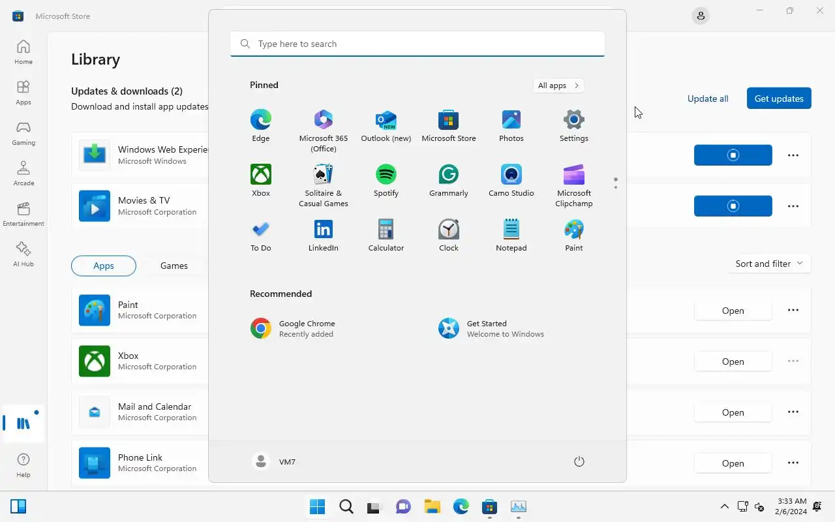Launch Microsoft 365 (Office) pinned app
835x522 pixels.
[x=324, y=130]
